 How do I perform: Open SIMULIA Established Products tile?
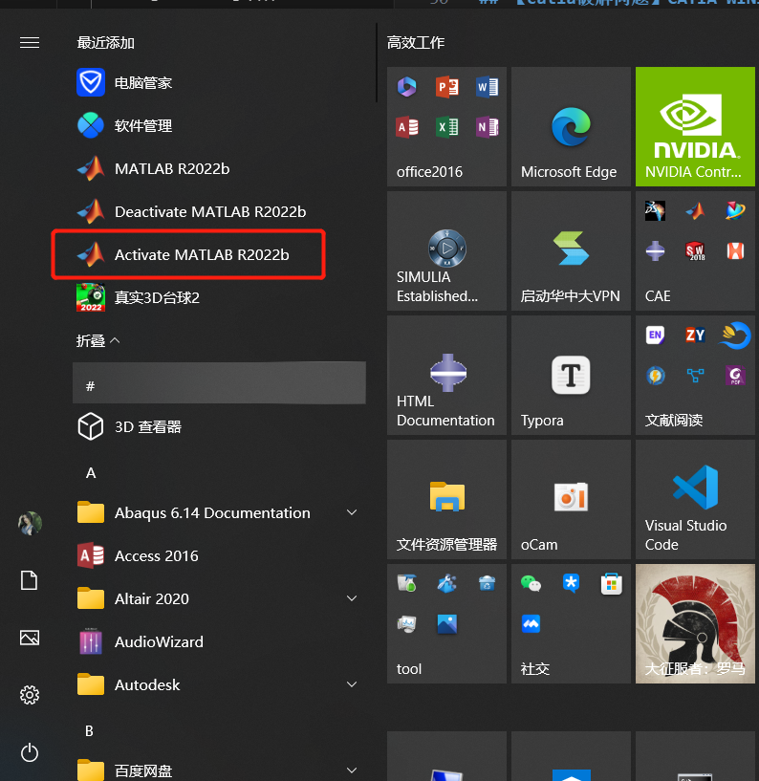[x=446, y=250]
